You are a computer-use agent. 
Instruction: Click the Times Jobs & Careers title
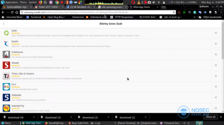[x=23, y=74]
